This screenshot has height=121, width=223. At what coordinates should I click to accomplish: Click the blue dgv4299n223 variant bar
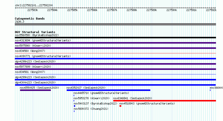click(x=115, y=80)
